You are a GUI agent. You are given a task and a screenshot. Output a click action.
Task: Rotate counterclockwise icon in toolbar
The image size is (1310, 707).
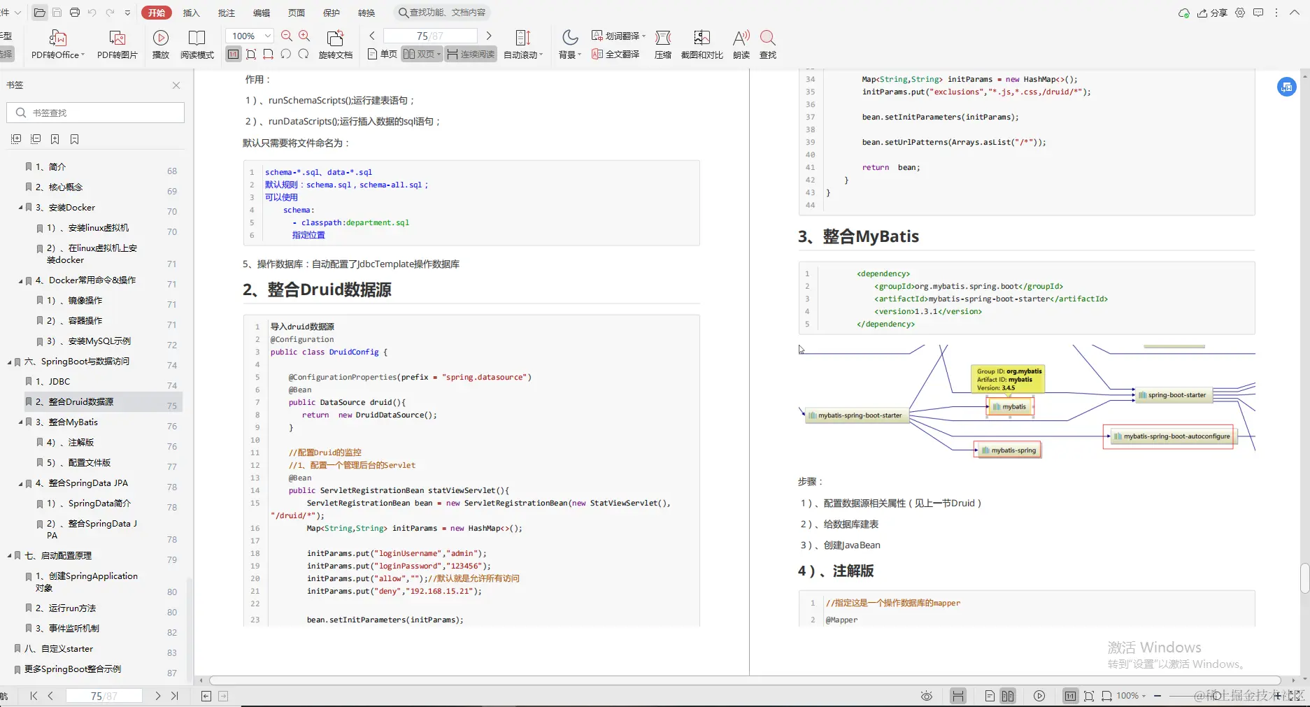click(286, 54)
